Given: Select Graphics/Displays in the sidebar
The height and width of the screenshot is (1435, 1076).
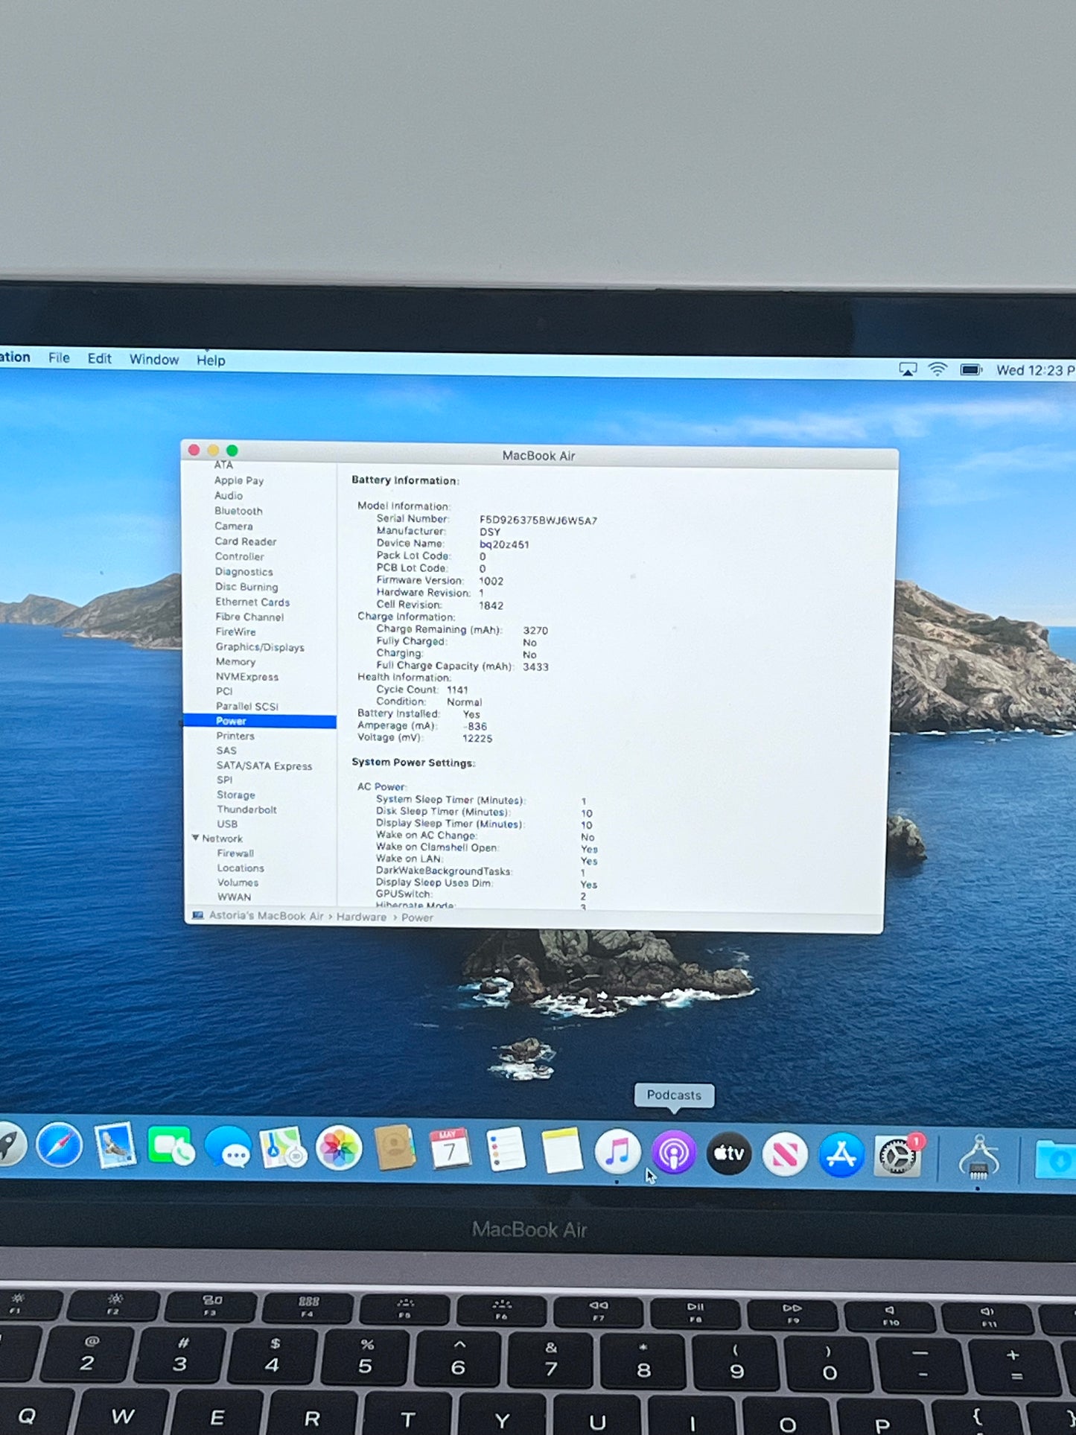Looking at the screenshot, I should [x=260, y=647].
